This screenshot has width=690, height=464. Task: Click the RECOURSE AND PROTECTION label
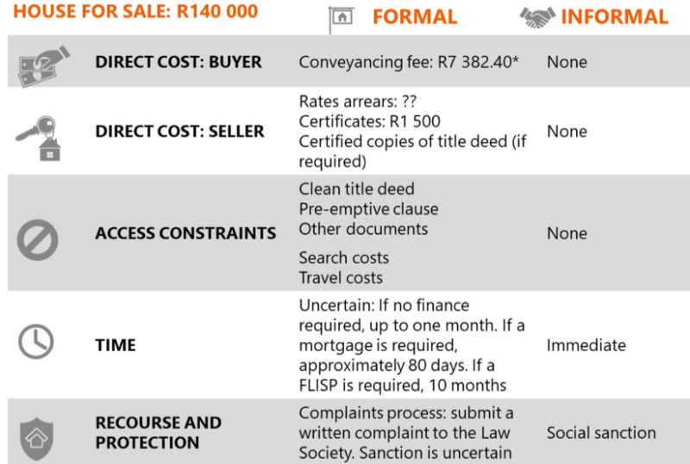(159, 433)
